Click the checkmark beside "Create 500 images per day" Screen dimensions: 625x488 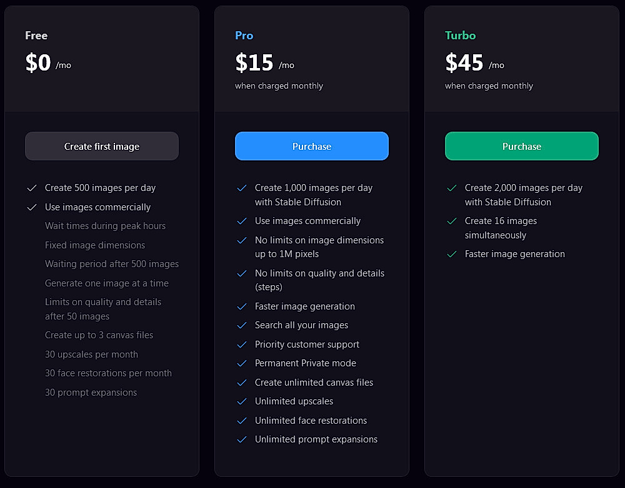pos(32,188)
